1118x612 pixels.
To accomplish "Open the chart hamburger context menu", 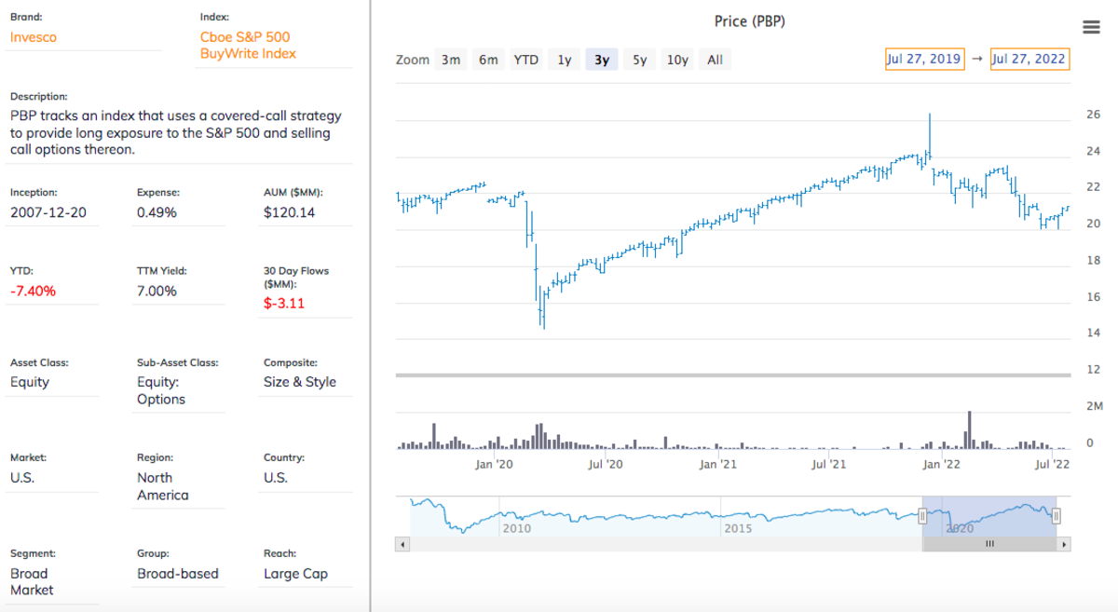I will pyautogui.click(x=1091, y=27).
